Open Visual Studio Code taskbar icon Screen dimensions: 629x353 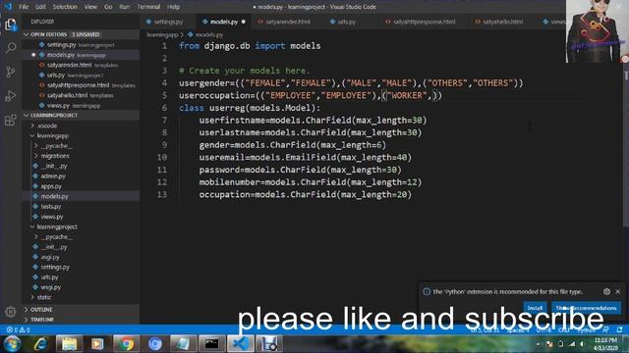tap(240, 344)
